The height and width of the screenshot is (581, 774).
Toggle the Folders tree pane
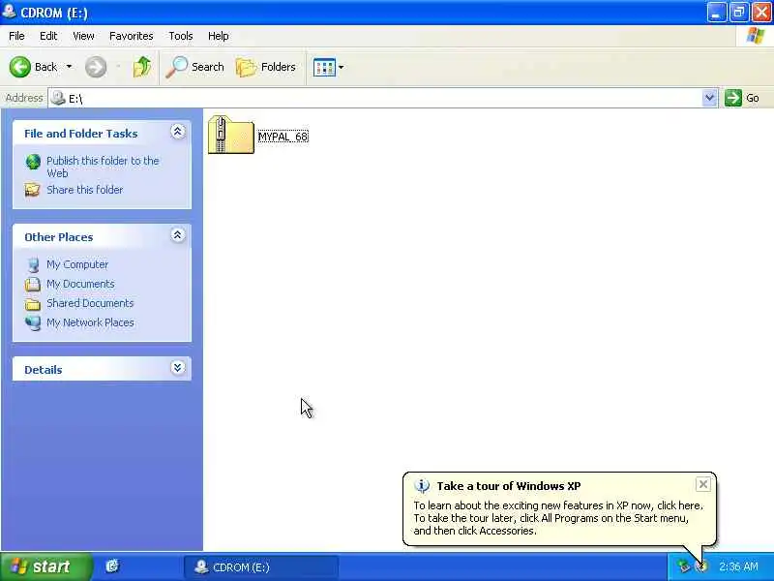coord(266,67)
